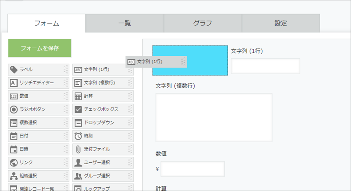Select the 時刻 clock icon
The width and height of the screenshot is (351, 191).
click(x=78, y=136)
